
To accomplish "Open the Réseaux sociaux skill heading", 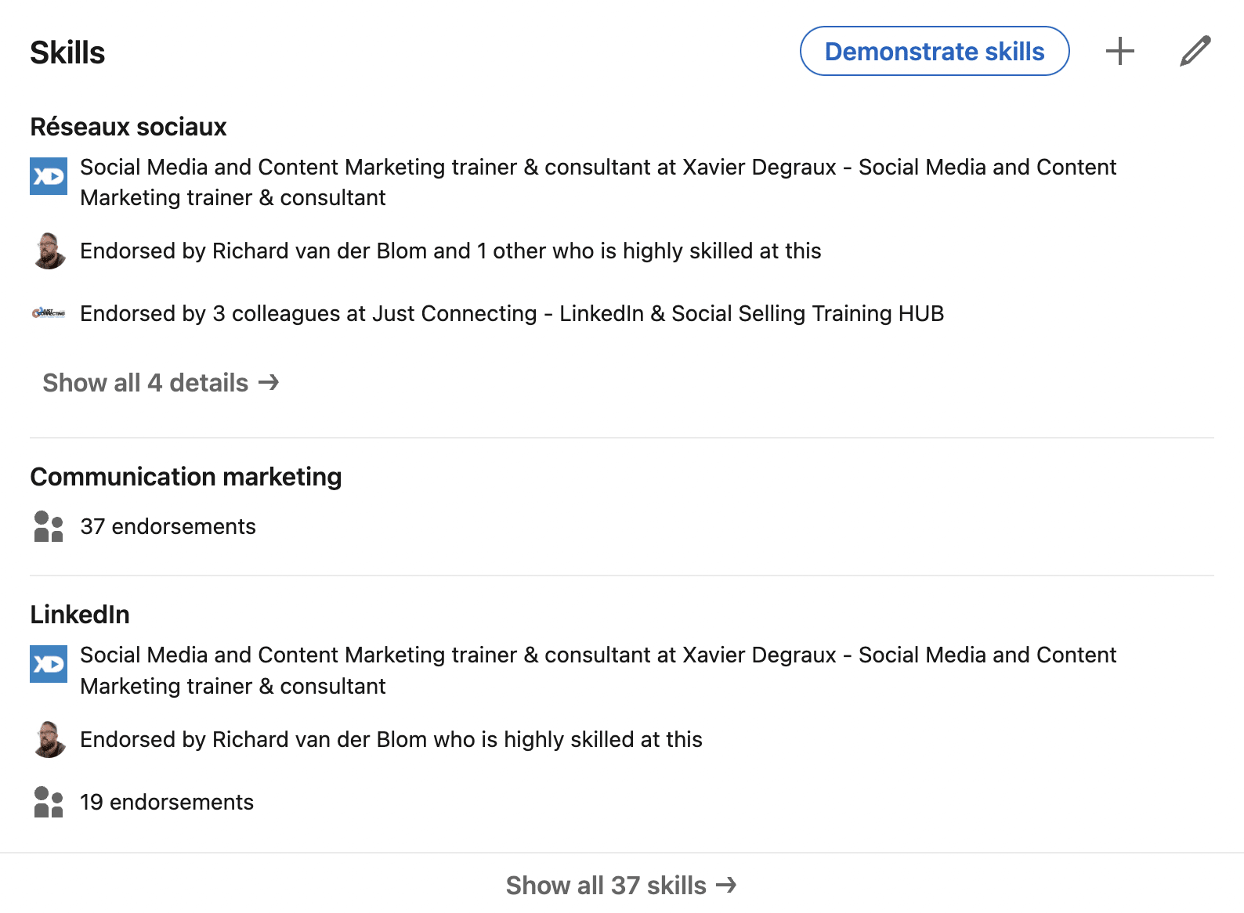I will [128, 127].
